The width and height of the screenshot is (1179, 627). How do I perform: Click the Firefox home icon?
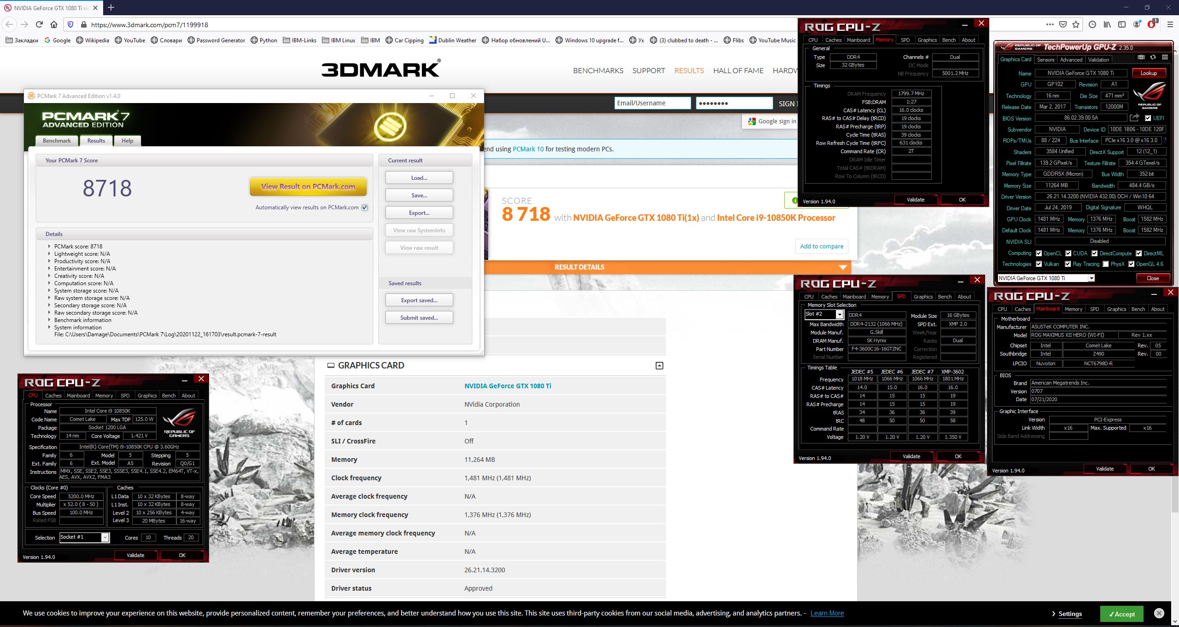coord(54,24)
